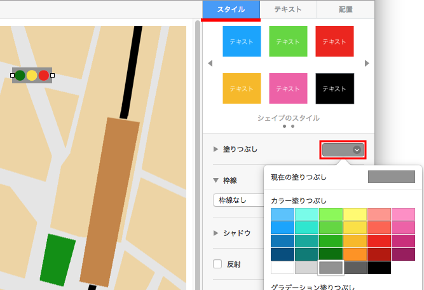Enable the 反射 checkbox
Viewport: 424px width, 290px height.
click(x=217, y=265)
